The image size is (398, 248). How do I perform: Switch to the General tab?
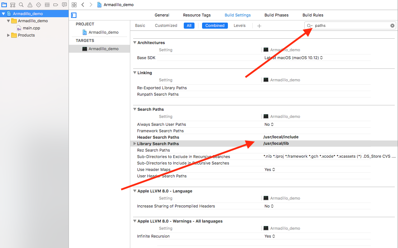tap(162, 15)
